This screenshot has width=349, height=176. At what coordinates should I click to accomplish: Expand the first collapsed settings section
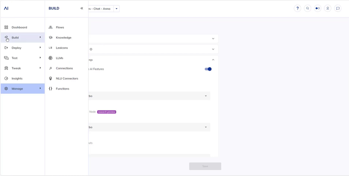[213, 39]
